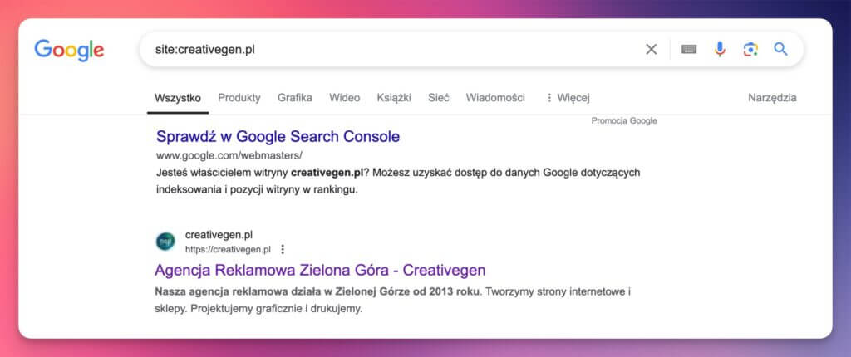Click the Google logo
Screen dimensions: 851x357
pos(69,50)
